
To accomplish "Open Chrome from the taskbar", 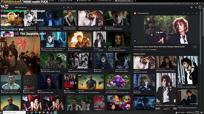I will tap(32, 112).
